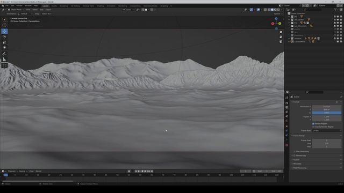The width and height of the screenshot is (344, 193).
Task: Toggle Crop to Render Region checkbox
Action: (x=313, y=127)
